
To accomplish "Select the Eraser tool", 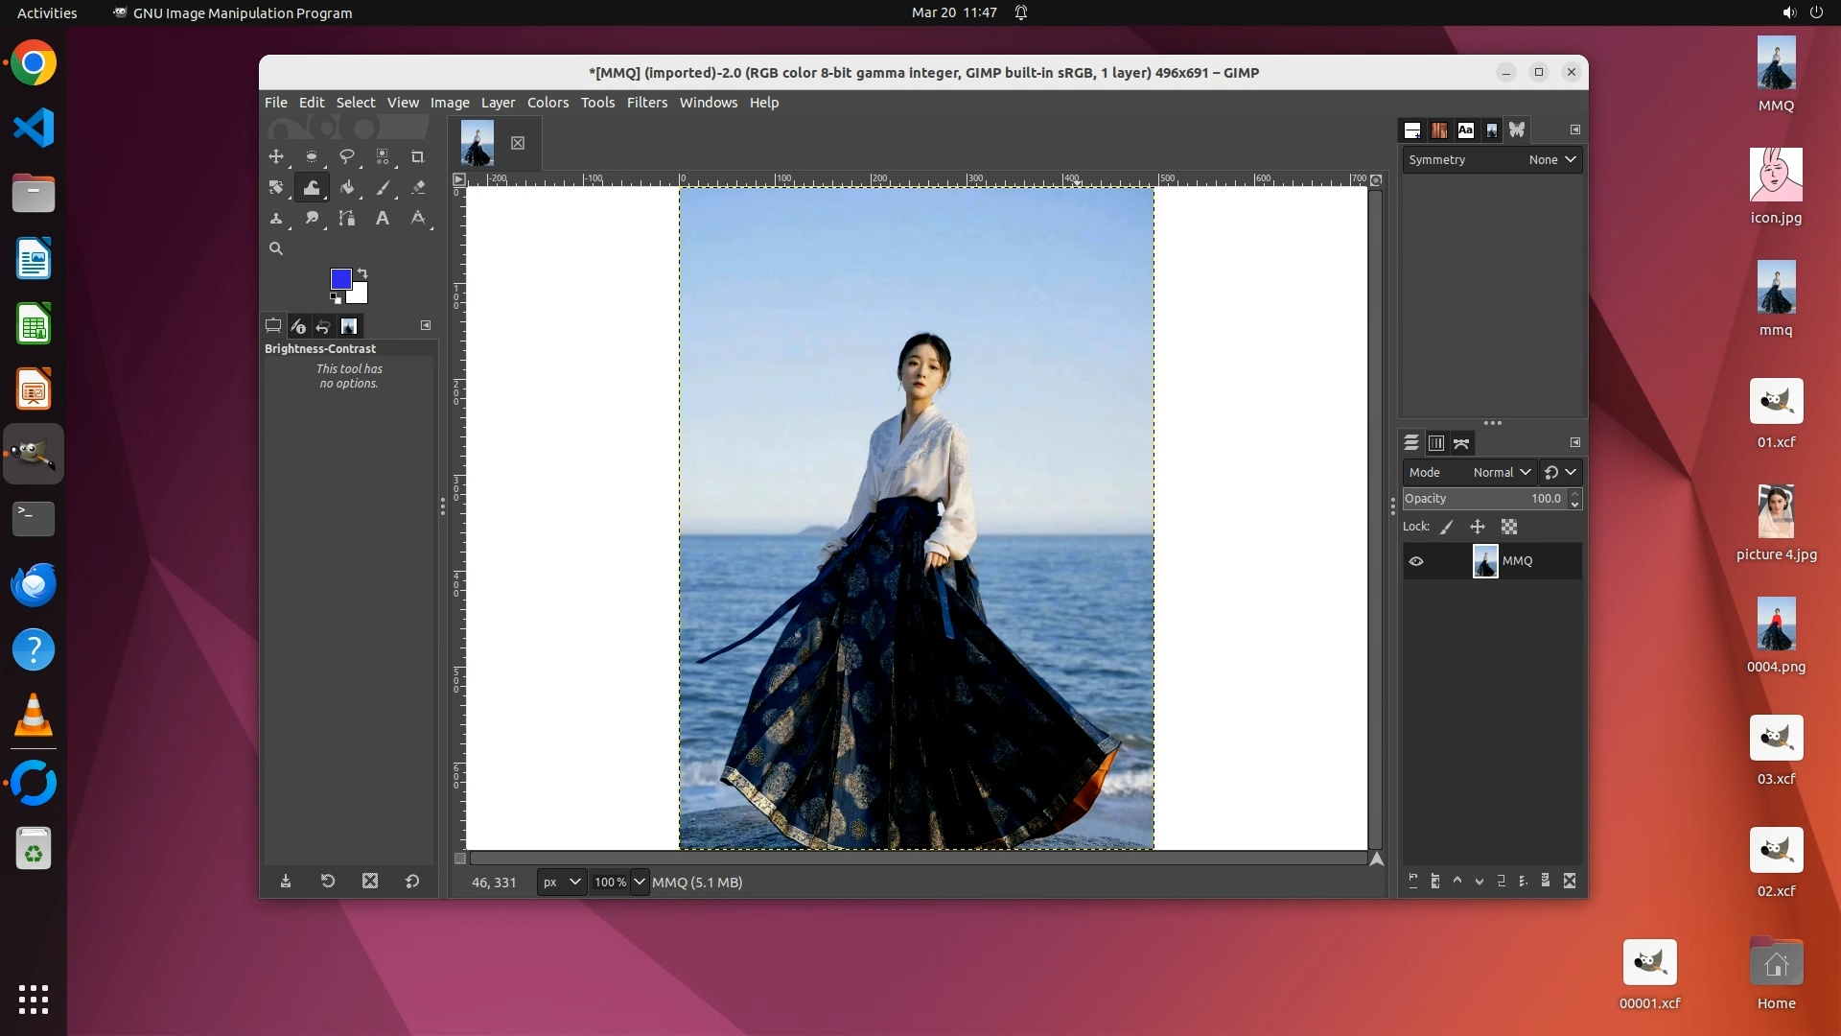I will [418, 187].
